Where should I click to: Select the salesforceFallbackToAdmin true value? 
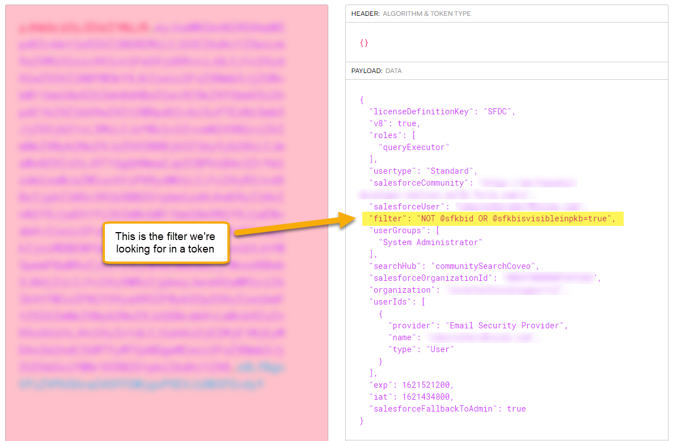pyautogui.click(x=517, y=408)
